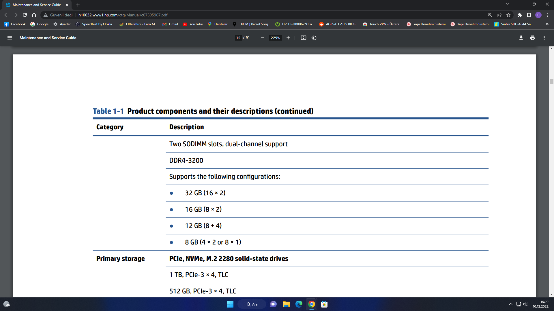Open File Explorer from taskbar

(x=286, y=304)
